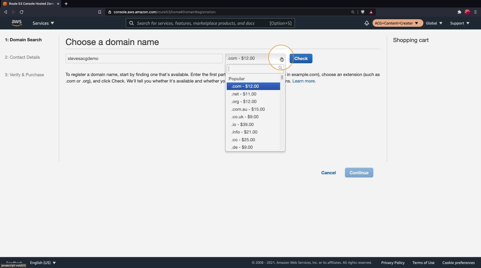Expand the Services menu

point(43,23)
